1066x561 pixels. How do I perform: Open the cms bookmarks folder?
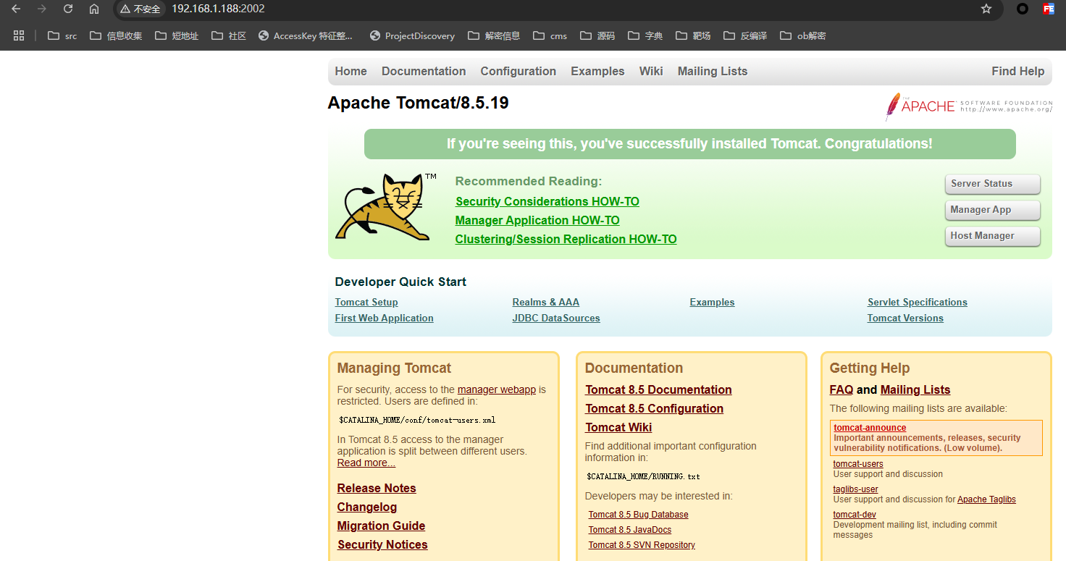pyautogui.click(x=550, y=35)
